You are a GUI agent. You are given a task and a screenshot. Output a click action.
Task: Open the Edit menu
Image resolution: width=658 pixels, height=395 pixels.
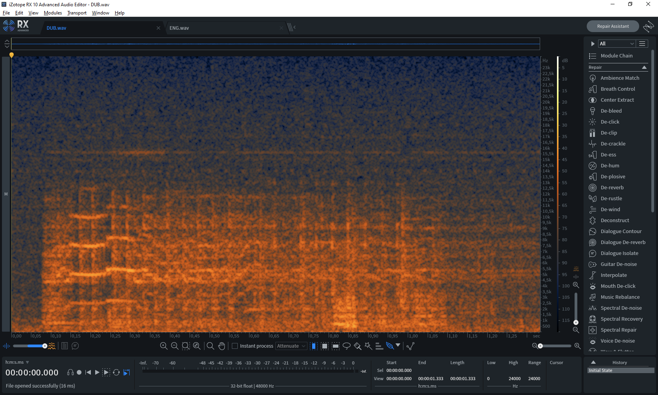click(19, 13)
